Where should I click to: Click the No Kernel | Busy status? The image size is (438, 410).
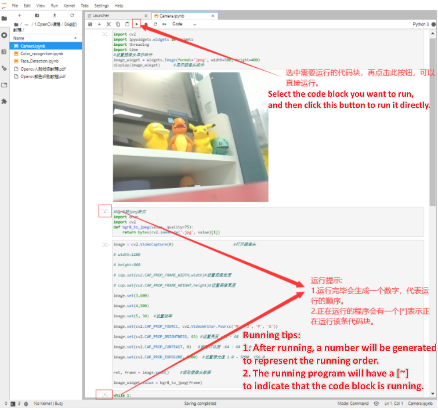coord(49,404)
